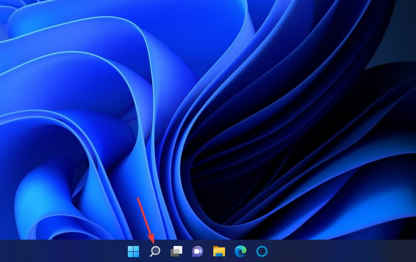Launch Microsoft Edge browser

241,251
